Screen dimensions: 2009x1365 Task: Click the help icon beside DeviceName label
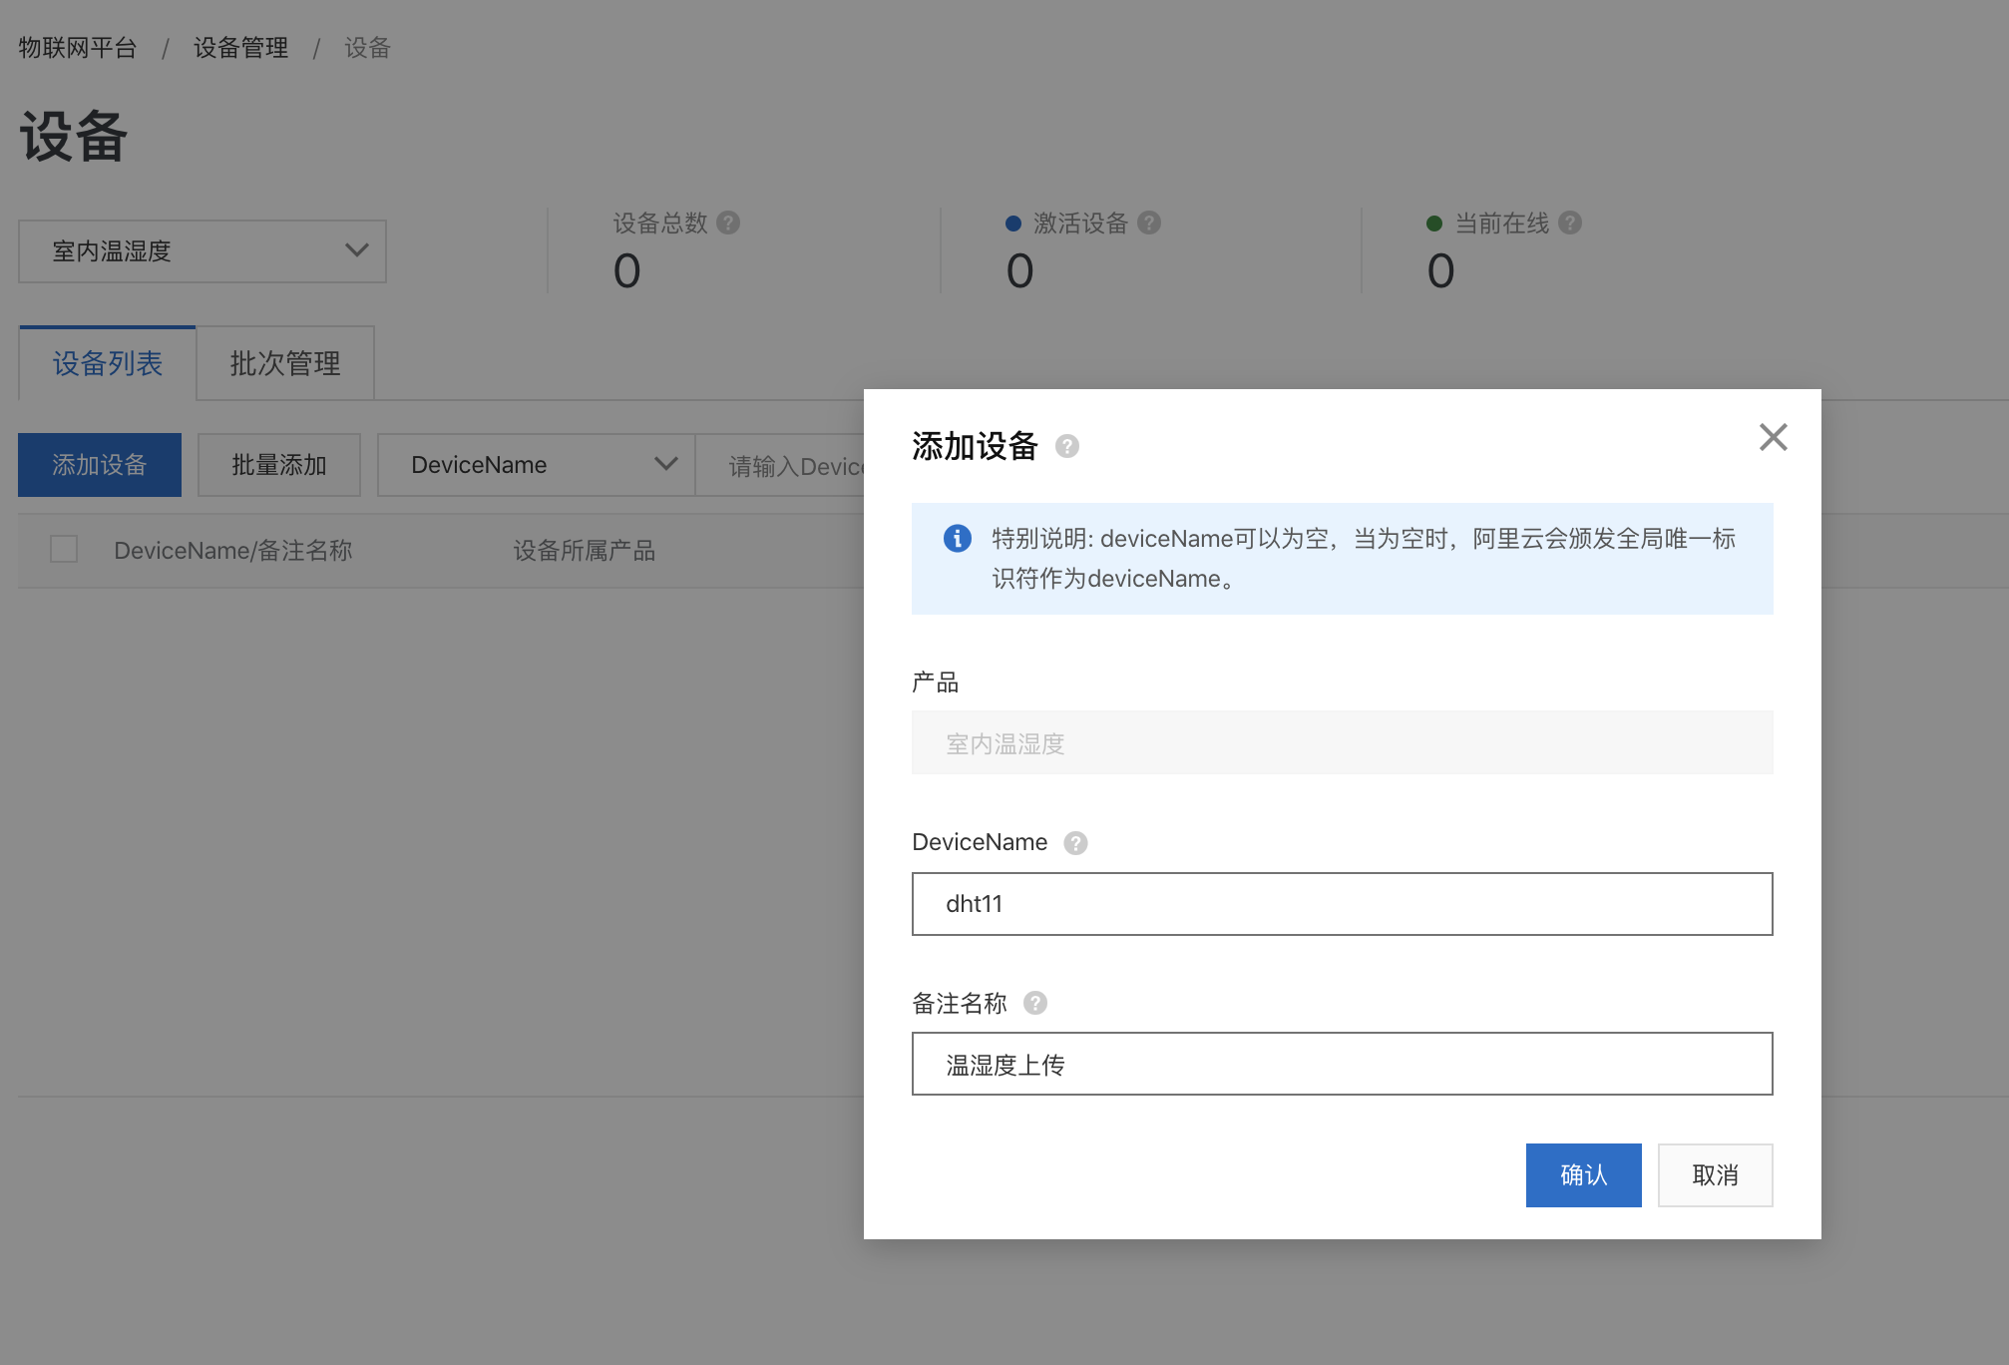click(x=1075, y=843)
